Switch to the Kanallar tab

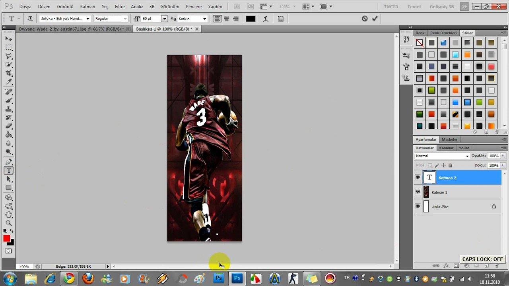pos(446,148)
